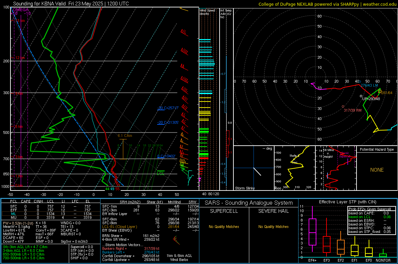Click the Wind Speed (knots) column header
The image size is (398, 264).
[x=207, y=12]
